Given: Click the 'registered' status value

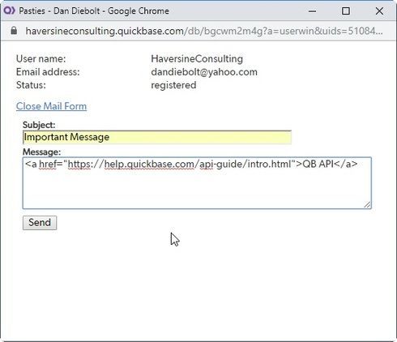Looking at the screenshot, I should pyautogui.click(x=173, y=85).
